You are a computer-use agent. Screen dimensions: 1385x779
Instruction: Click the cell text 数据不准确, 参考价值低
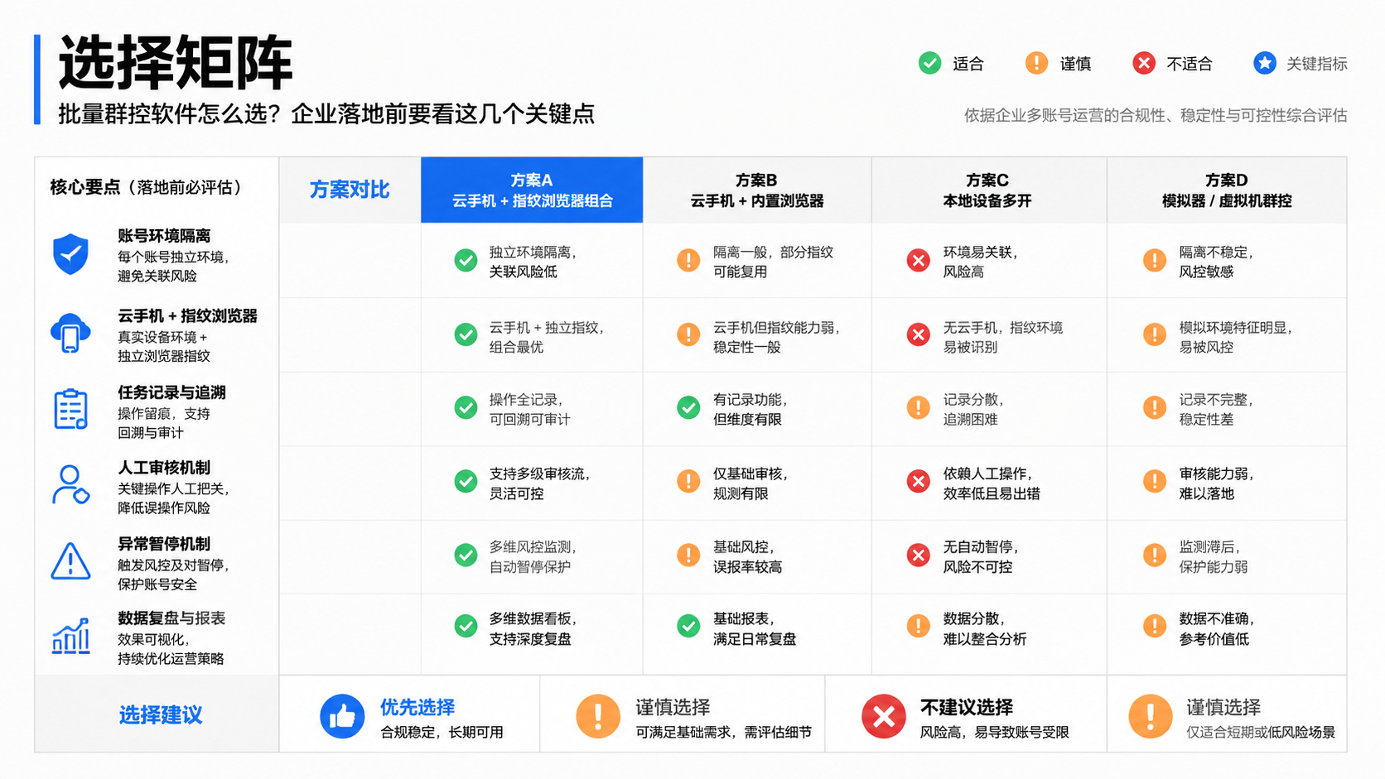click(1216, 629)
